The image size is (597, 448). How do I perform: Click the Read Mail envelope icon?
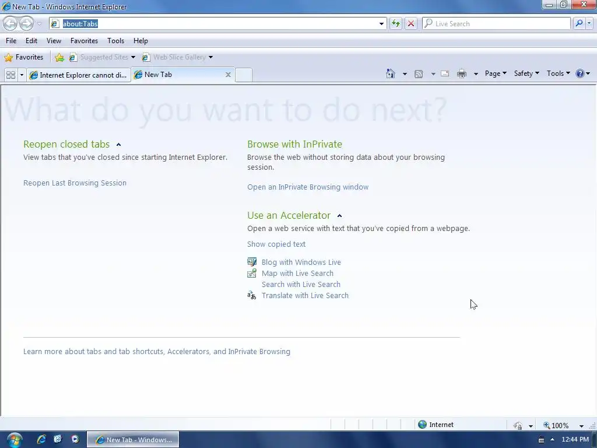coord(445,73)
